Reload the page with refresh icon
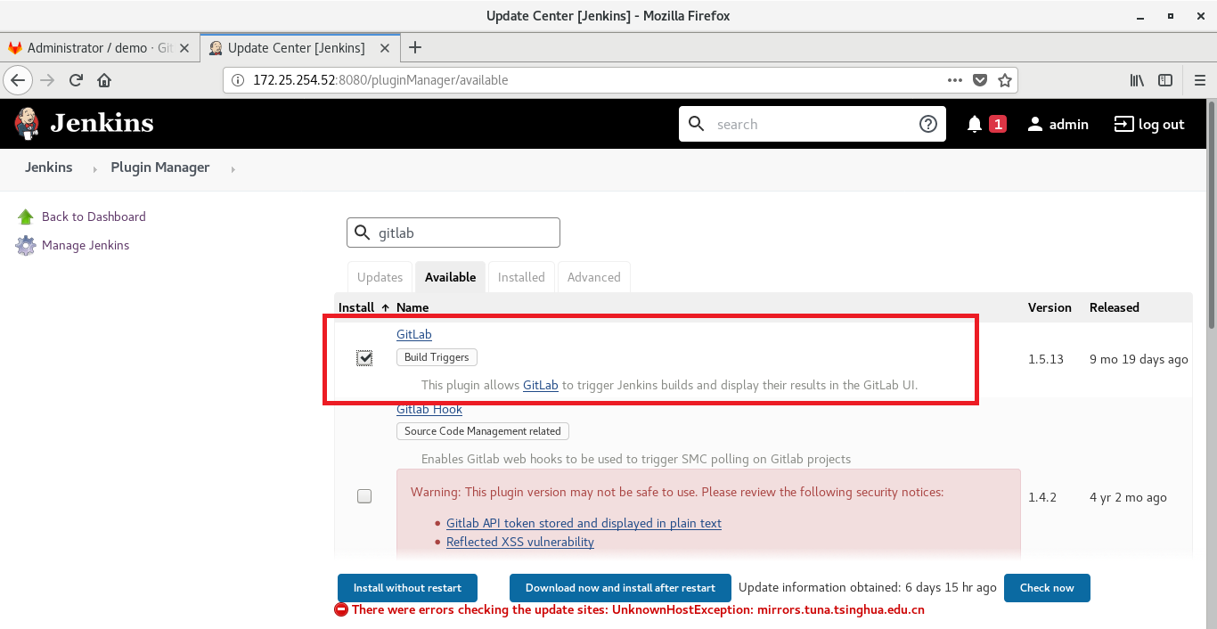This screenshot has height=629, width=1217. click(x=77, y=80)
